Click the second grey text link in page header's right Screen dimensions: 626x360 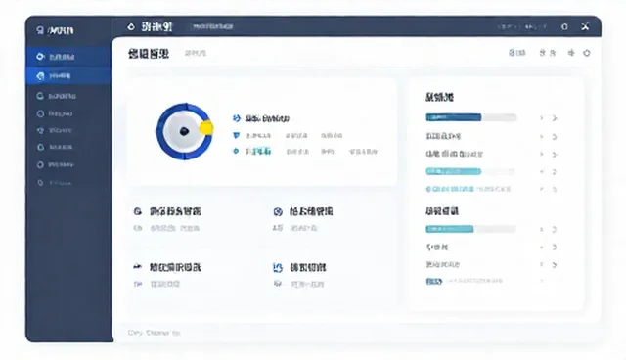click(x=548, y=53)
